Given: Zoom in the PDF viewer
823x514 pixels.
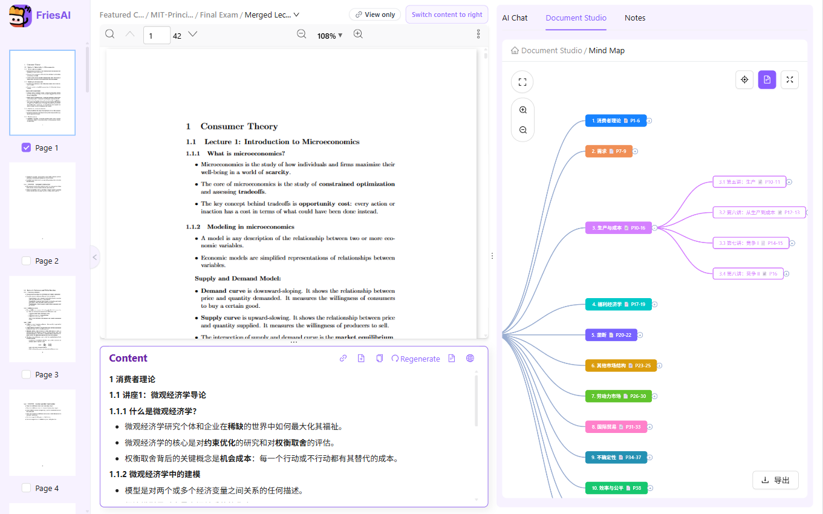Looking at the screenshot, I should point(358,34).
